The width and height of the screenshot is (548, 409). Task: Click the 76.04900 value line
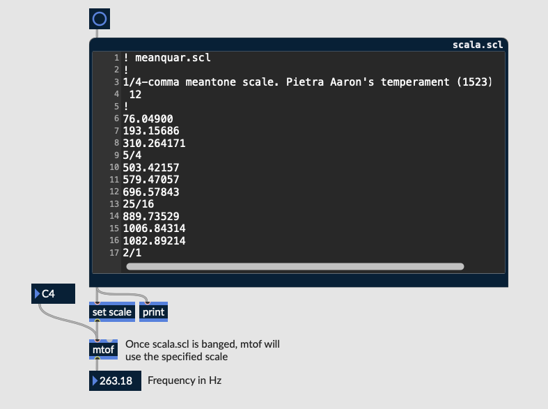pos(148,119)
